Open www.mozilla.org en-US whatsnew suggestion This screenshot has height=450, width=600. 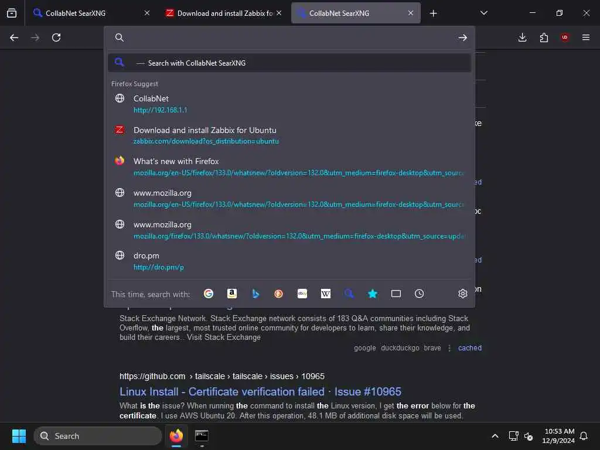[289, 198]
